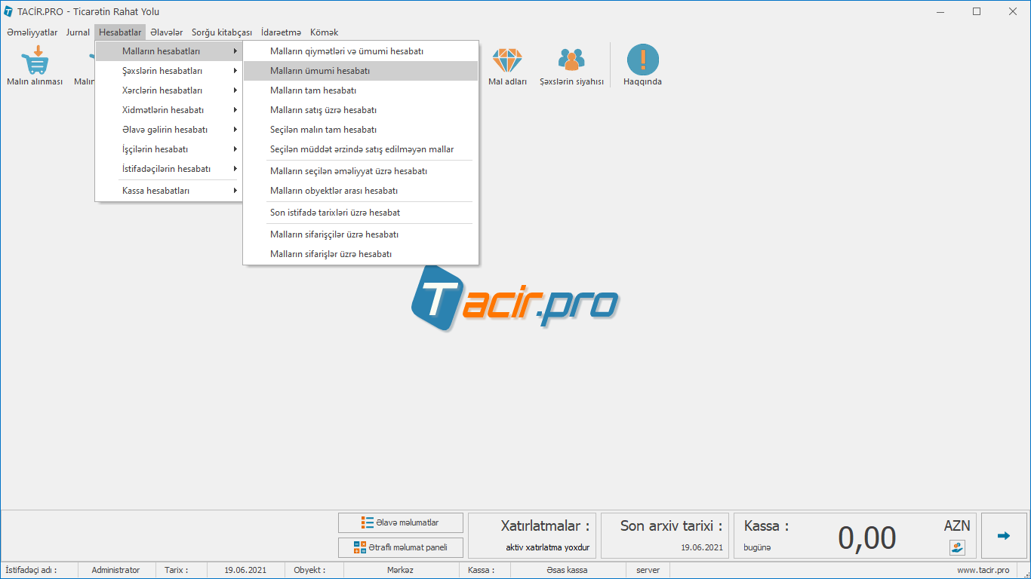Viewport: 1031px width, 579px height.
Task: Click the blue arrow button beside Kassa
Action: coord(1003,536)
